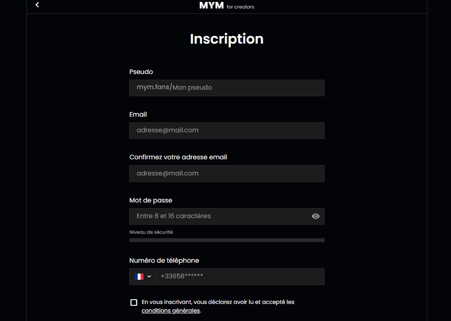The image size is (451, 321).
Task: Select the Confirmez votre adresse email field
Action: [x=227, y=174]
